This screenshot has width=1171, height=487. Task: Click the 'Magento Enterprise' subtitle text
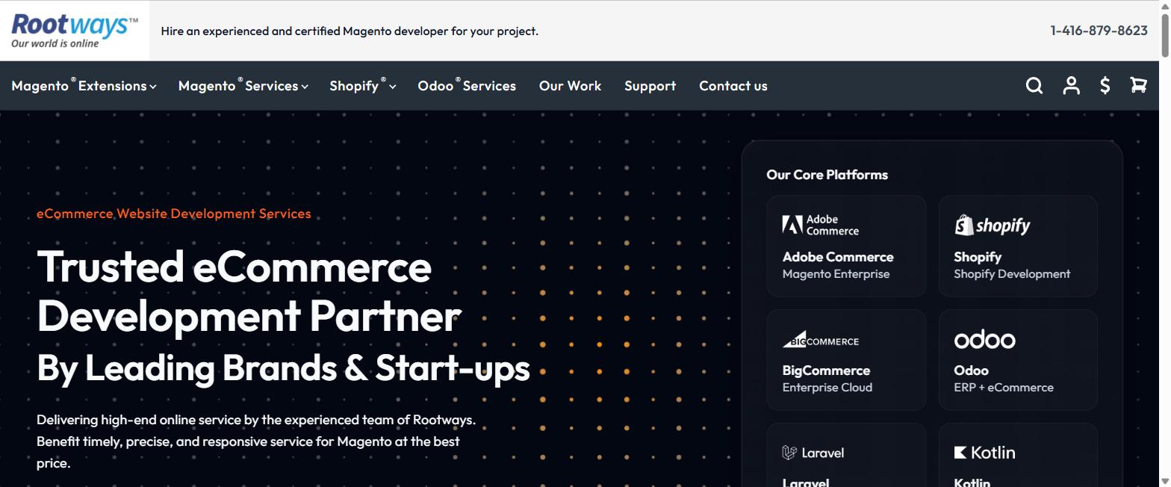[836, 274]
